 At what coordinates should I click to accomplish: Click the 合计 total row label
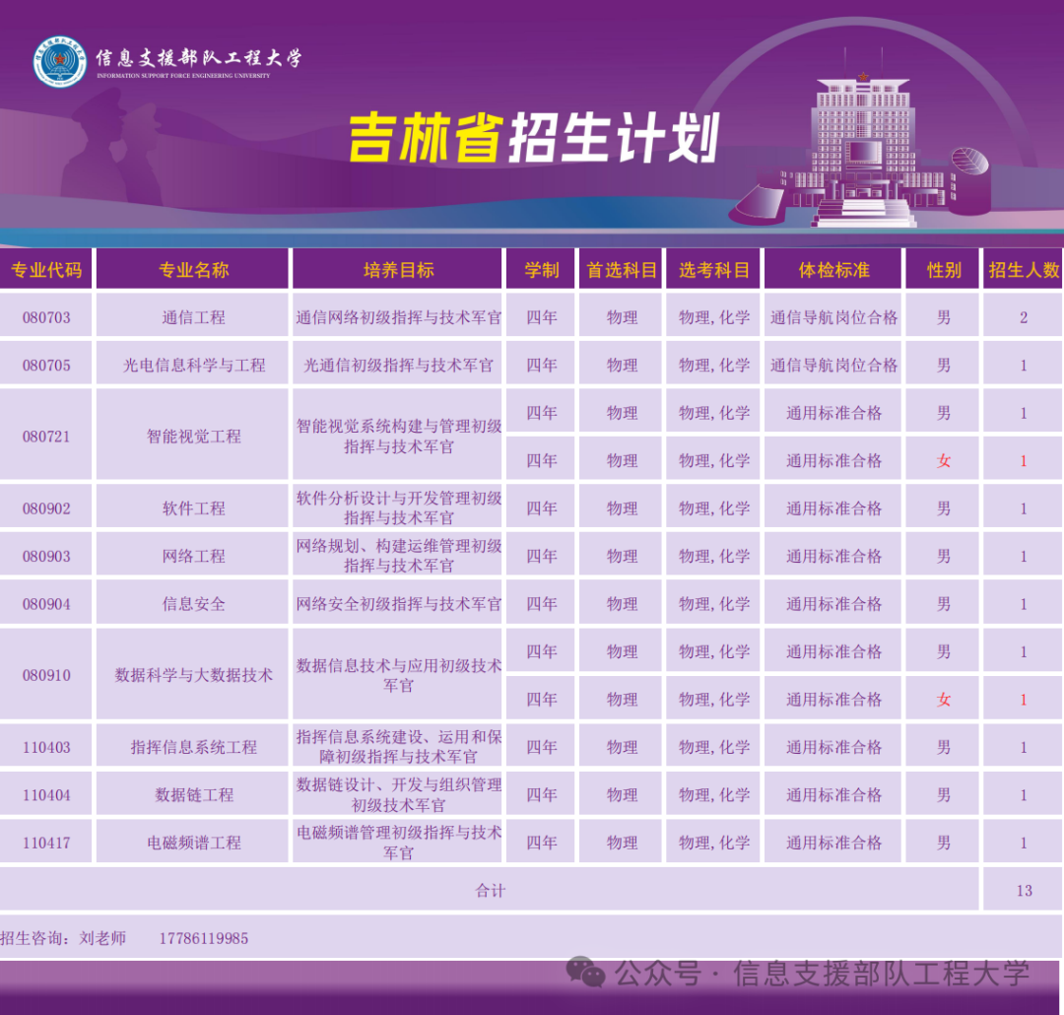tap(490, 891)
